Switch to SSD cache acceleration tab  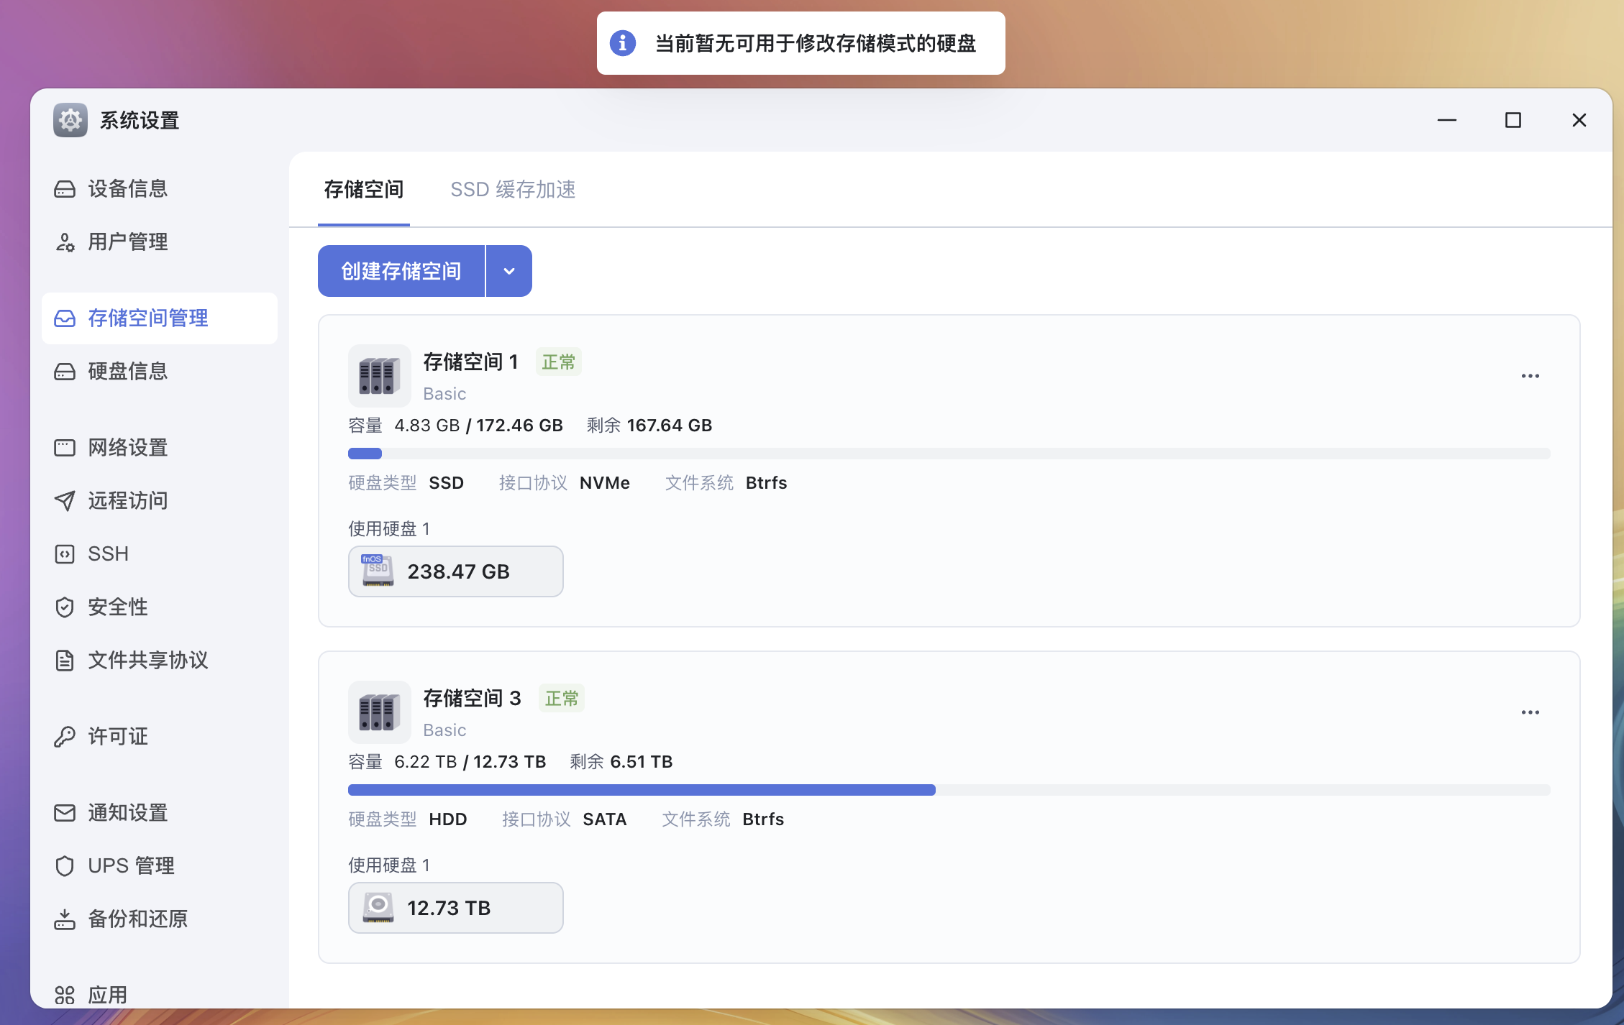pyautogui.click(x=513, y=190)
